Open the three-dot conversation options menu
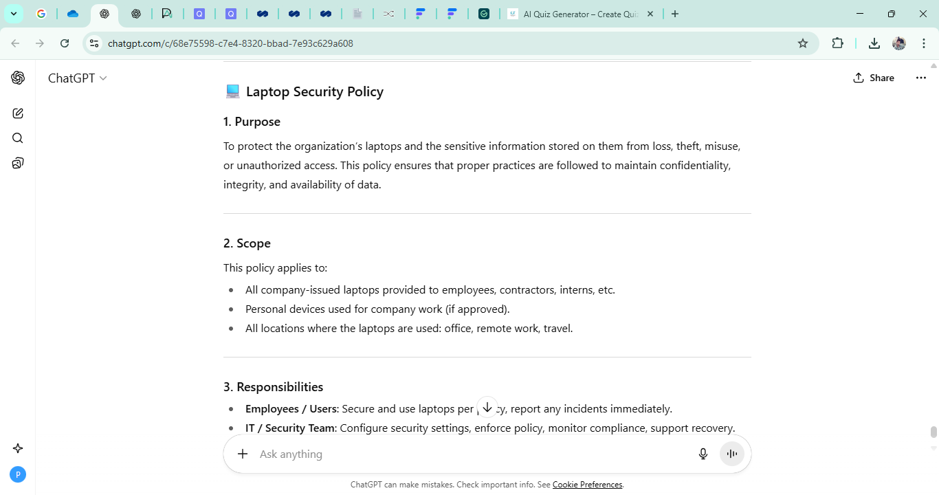The image size is (939, 495). (920, 78)
